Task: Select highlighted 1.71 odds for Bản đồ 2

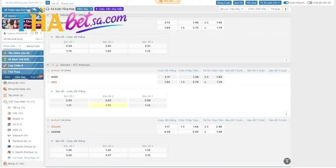Action: coord(108,105)
